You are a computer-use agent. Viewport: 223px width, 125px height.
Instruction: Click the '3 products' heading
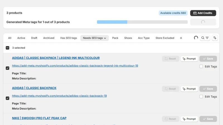(14, 13)
